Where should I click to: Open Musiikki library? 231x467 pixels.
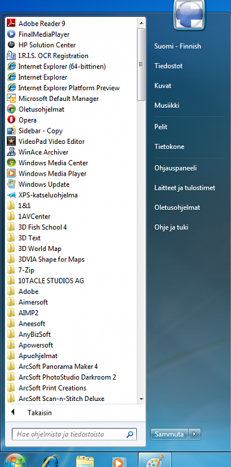point(167,105)
